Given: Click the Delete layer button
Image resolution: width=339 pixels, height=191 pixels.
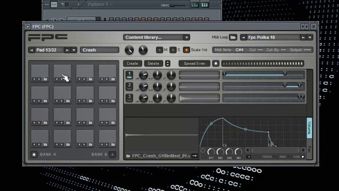Looking at the screenshot, I should (154, 64).
